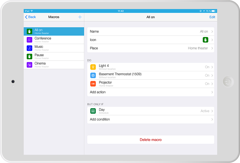Tap the blue Basement Thermostat icon
This screenshot has height=163, width=240.
(x=93, y=75)
